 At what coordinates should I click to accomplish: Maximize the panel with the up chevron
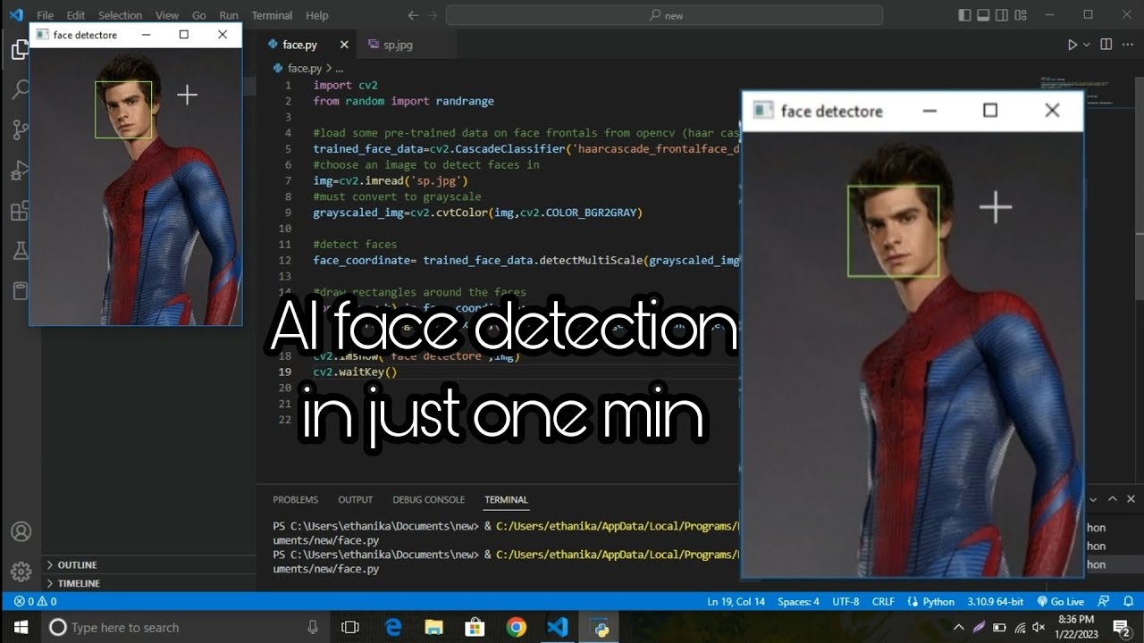[x=1113, y=499]
